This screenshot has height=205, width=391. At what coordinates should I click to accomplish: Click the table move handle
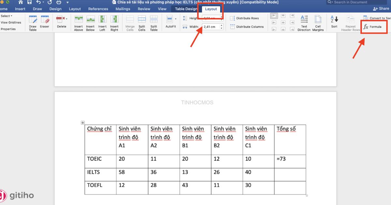(83, 123)
